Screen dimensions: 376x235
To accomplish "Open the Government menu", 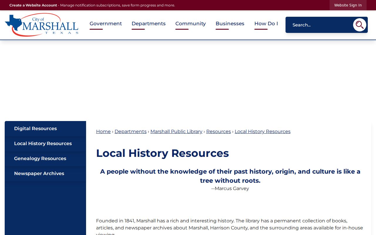I will pos(106,23).
